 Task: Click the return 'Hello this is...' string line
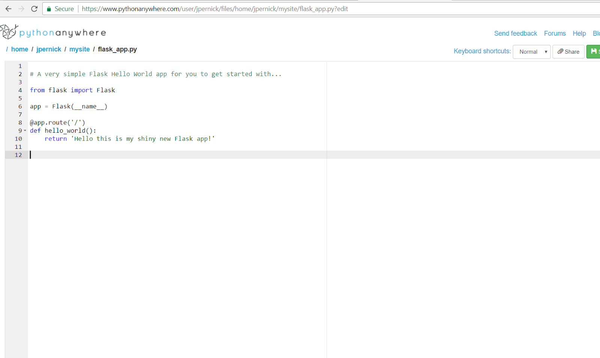[x=130, y=139]
